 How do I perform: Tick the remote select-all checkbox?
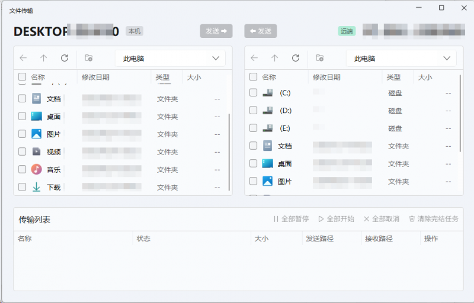253,77
